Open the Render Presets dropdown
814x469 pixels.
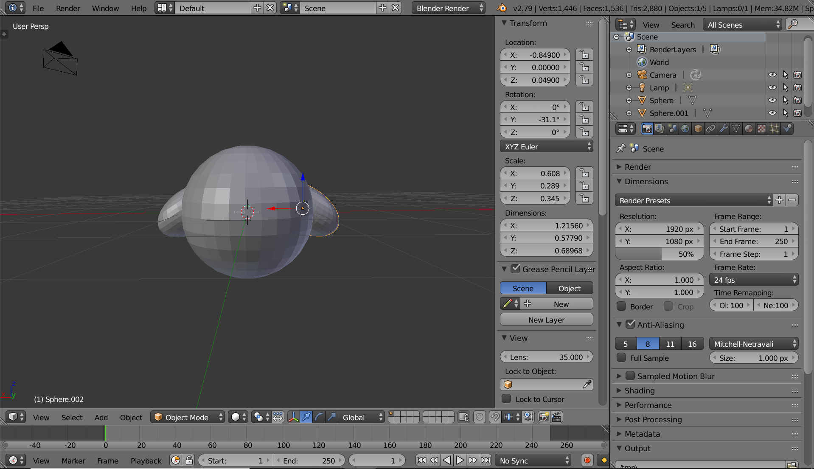pos(694,200)
